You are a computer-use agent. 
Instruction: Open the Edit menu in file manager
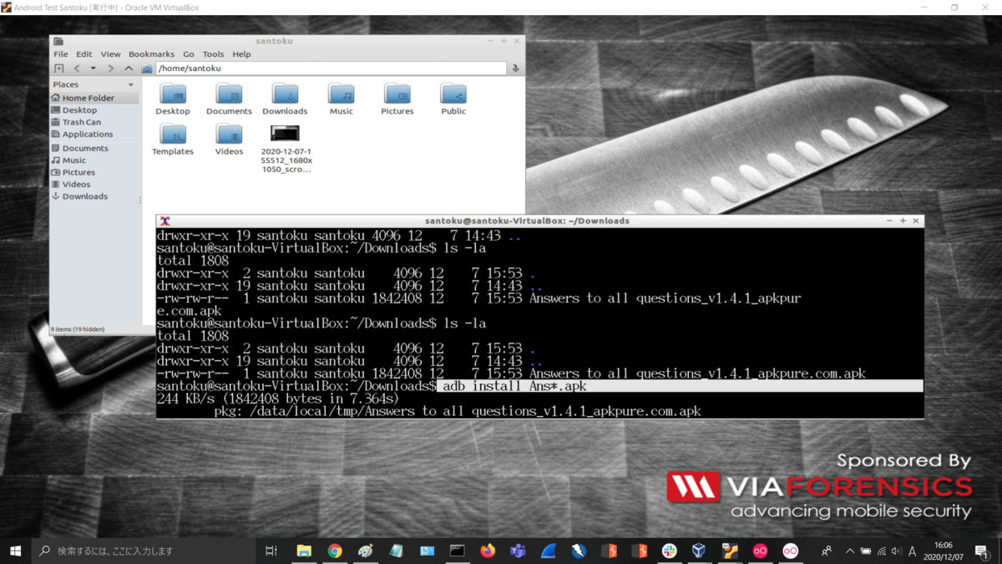click(84, 54)
